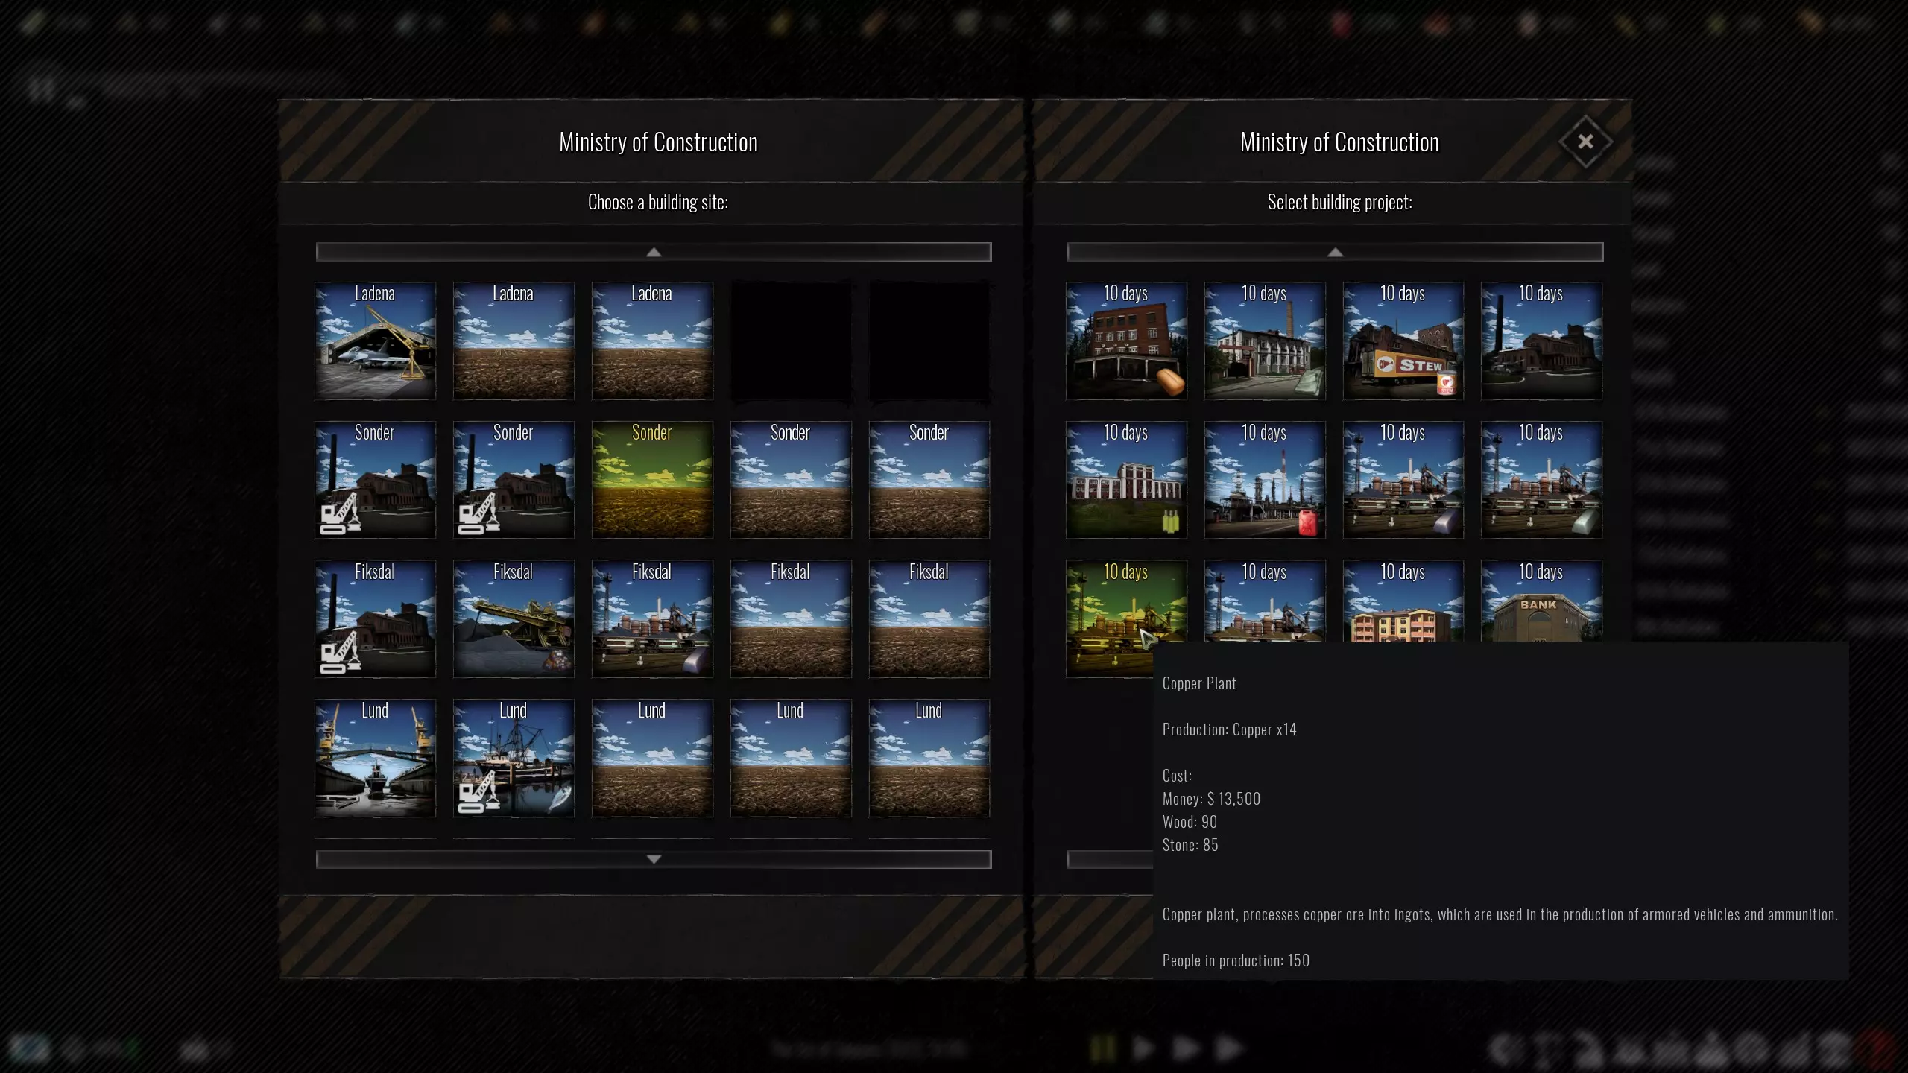1908x1073 pixels.
Task: Select the Stew cannery building project
Action: click(1403, 341)
